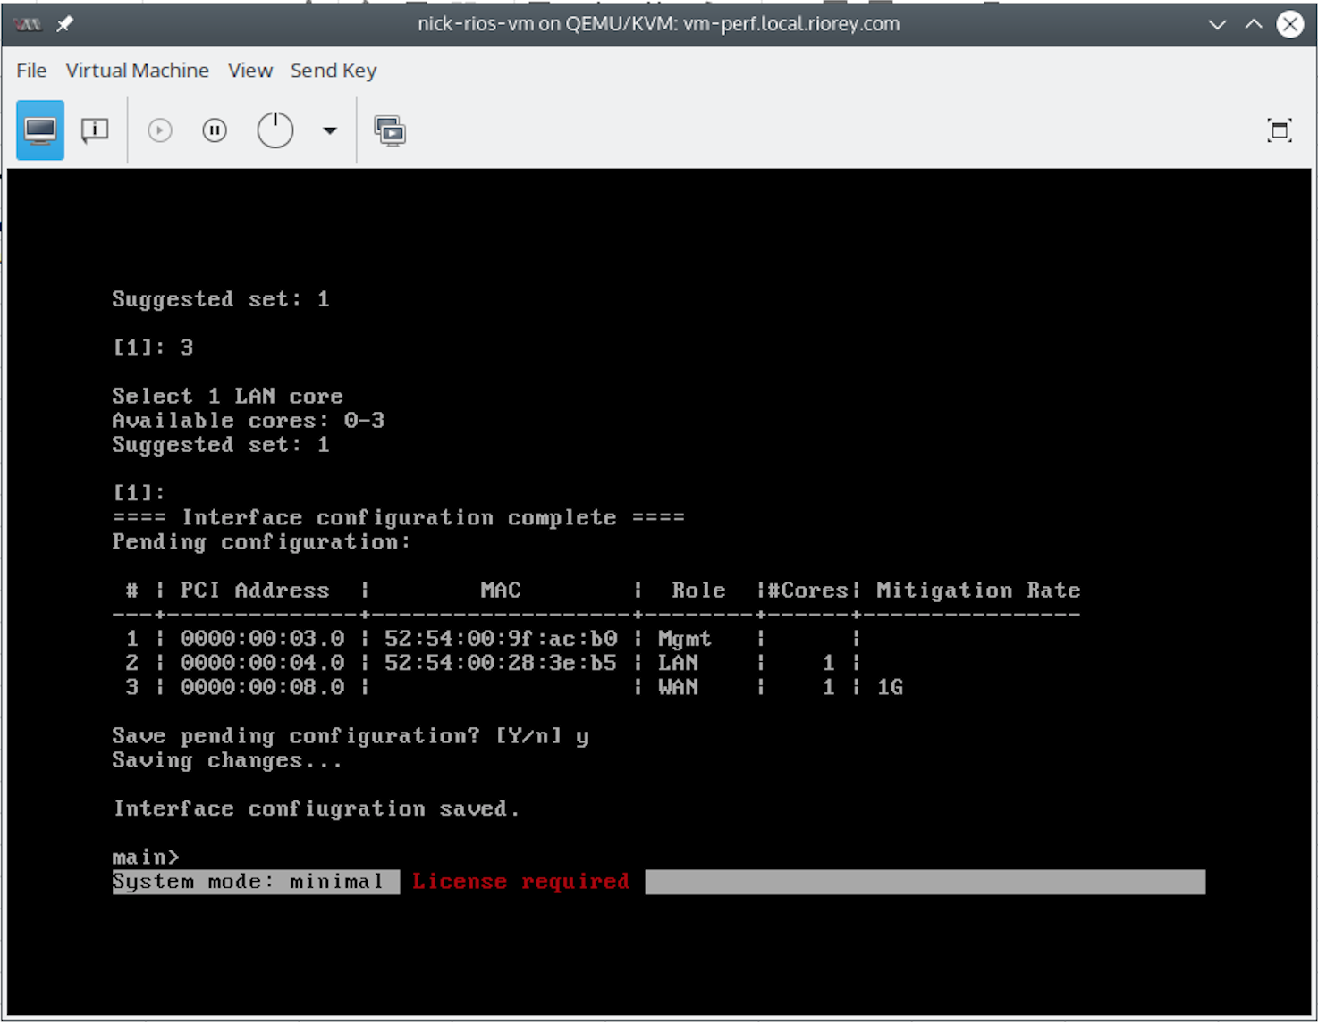Click 'Interface confiugration saved.' line
Image resolution: width=1318 pixels, height=1022 pixels.
coord(316,808)
